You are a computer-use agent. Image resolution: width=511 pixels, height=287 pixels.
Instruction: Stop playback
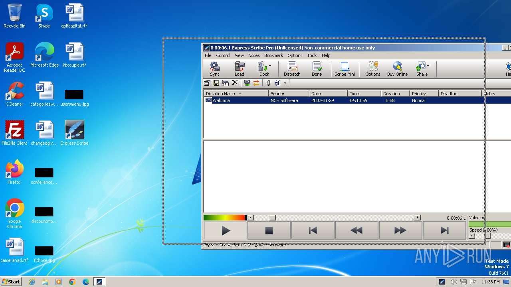click(x=269, y=230)
